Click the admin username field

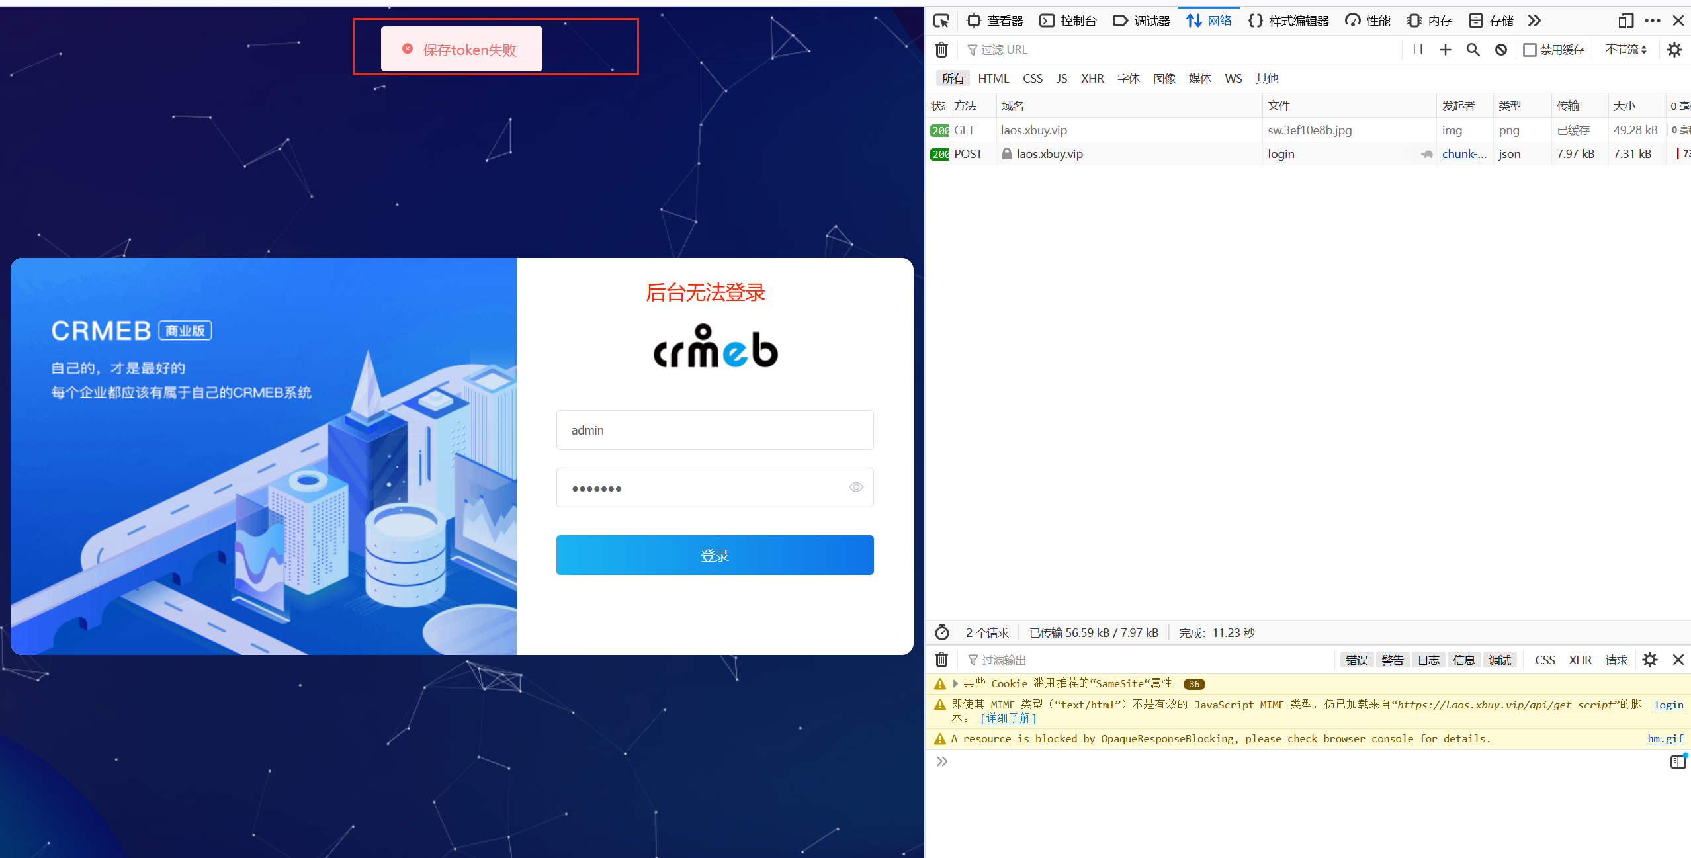point(715,431)
